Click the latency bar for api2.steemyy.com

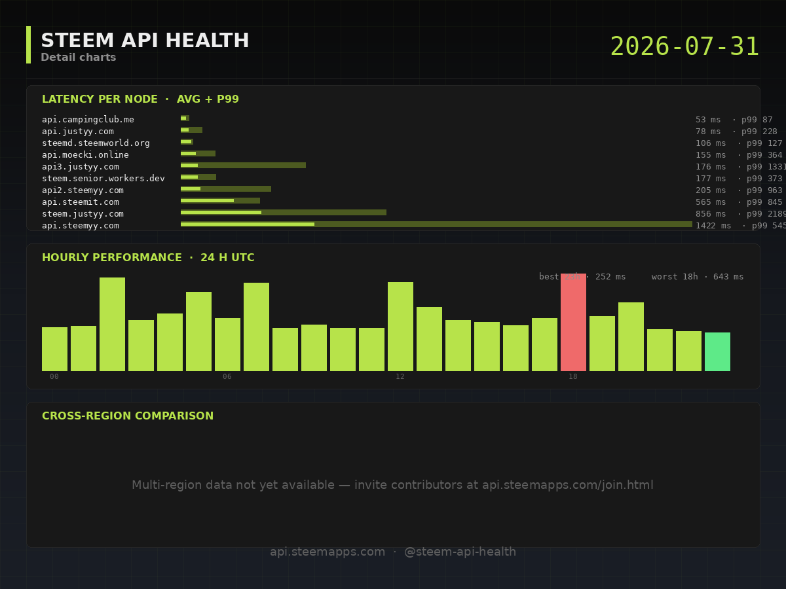coord(226,188)
